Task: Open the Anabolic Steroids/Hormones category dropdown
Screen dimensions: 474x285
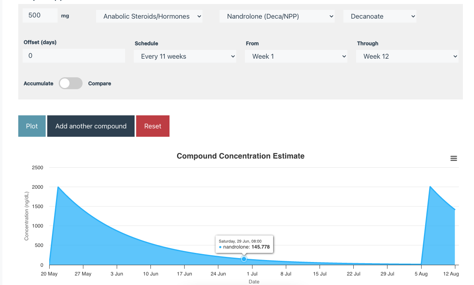Action: tap(149, 16)
